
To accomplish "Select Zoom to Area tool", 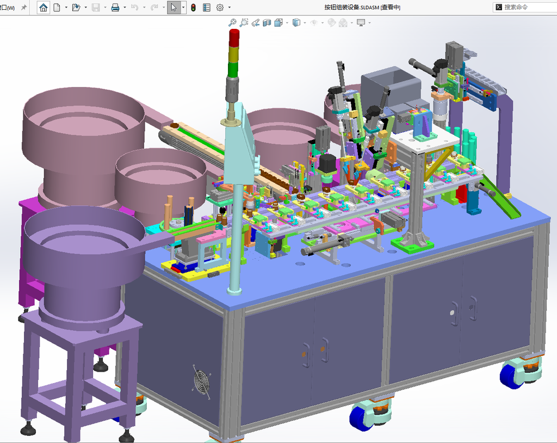I will click(x=244, y=23).
